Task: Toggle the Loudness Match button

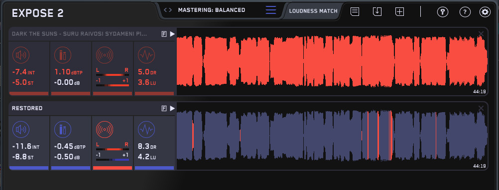Action: tap(313, 11)
